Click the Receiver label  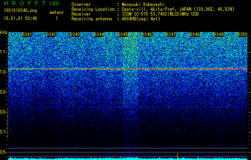tap(81, 14)
